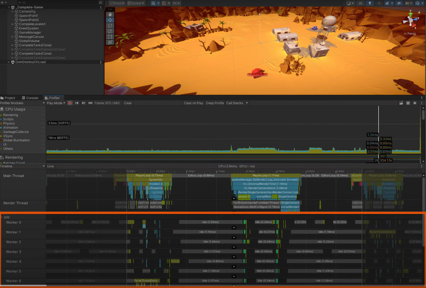Toggle Deep Profile mode
This screenshot has width=426, height=288.
coord(215,103)
